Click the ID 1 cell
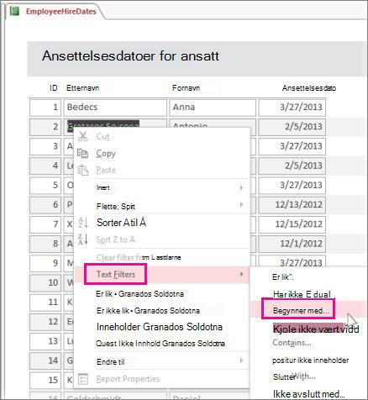Image resolution: width=368 pixels, height=400 pixels. (x=45, y=108)
